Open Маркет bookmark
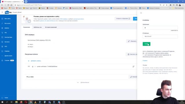The width and height of the screenshot is (185, 104). pyautogui.click(x=42, y=8)
